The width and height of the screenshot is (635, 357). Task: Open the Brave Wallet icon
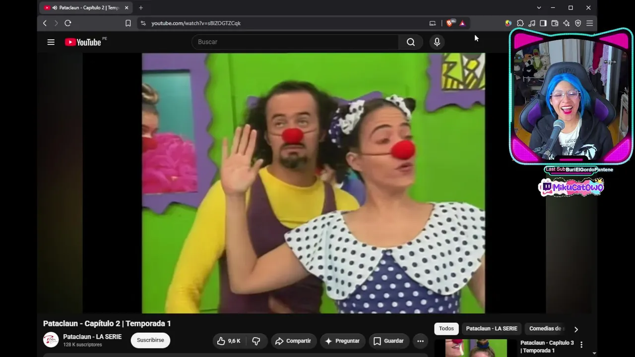point(555,23)
